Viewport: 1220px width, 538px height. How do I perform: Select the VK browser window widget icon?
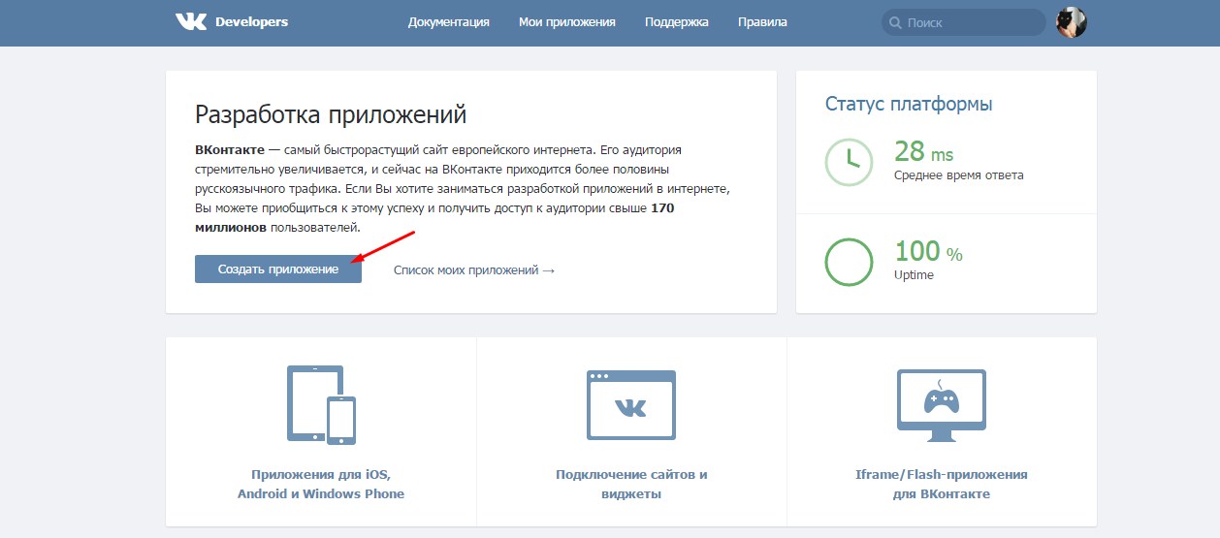(631, 404)
